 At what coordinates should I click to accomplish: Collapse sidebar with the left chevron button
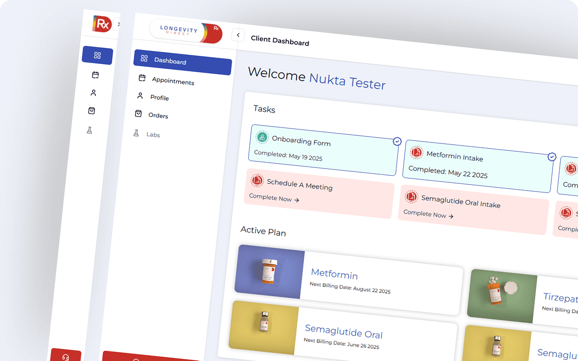point(238,35)
